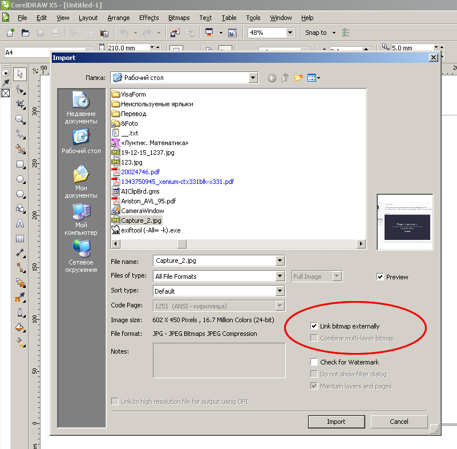The width and height of the screenshot is (457, 449).
Task: Open the Tools menu
Action: tap(253, 18)
